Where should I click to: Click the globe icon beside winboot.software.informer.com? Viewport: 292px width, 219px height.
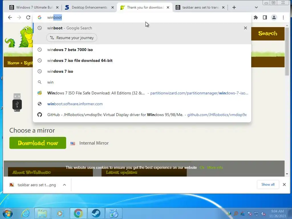click(39, 104)
